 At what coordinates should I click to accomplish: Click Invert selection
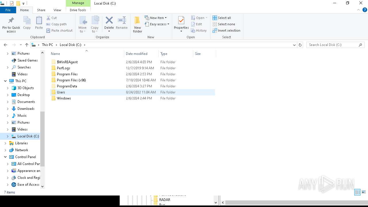pyautogui.click(x=226, y=30)
